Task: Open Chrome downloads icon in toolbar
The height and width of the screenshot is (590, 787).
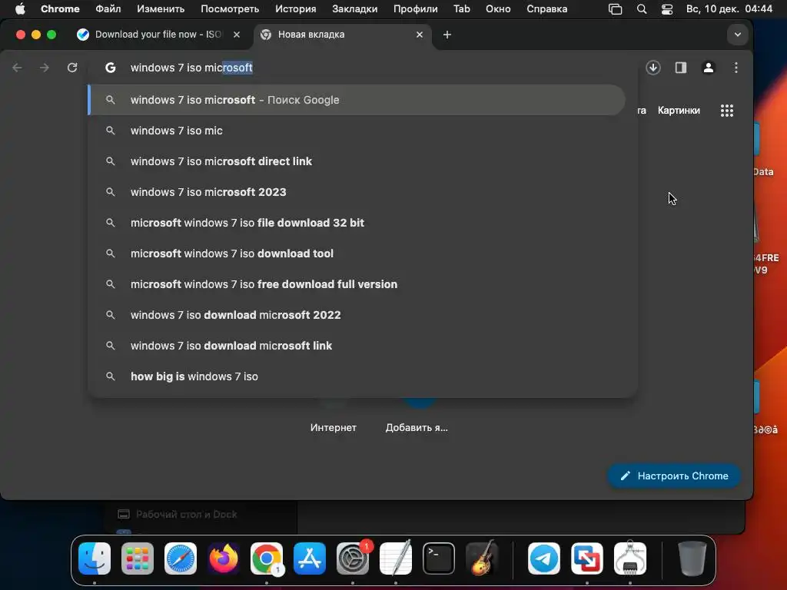Action: coord(653,68)
